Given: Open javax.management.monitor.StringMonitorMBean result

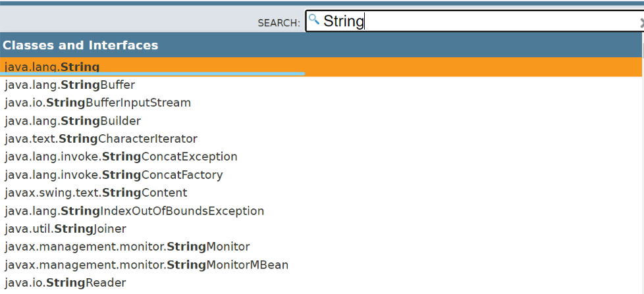Looking at the screenshot, I should (146, 265).
